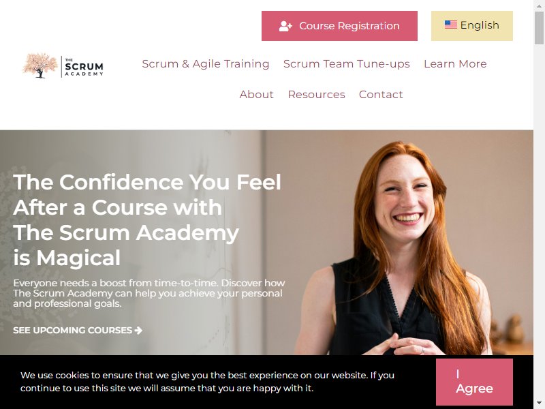Click the arrow after See Upcoming Courses
This screenshot has width=545, height=409.
tap(138, 331)
